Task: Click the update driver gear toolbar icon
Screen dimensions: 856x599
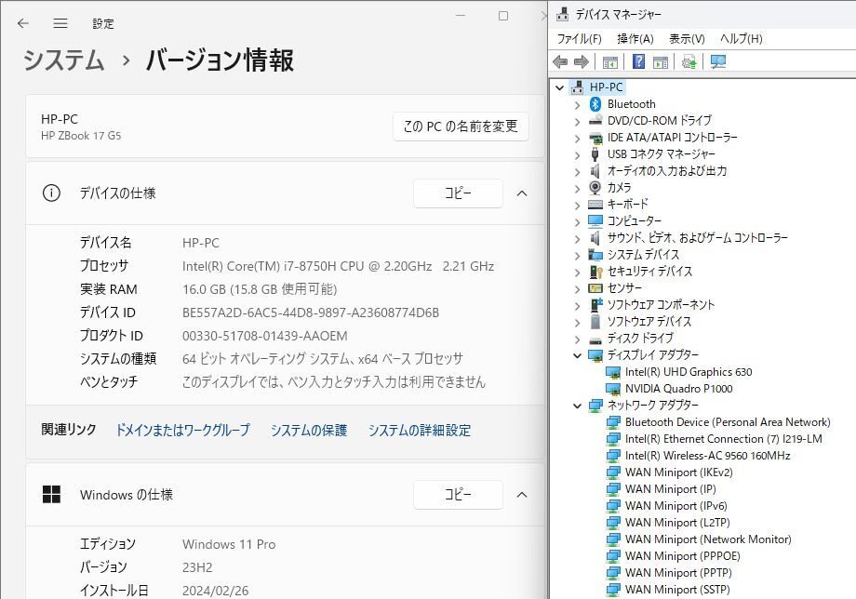Action: click(x=689, y=61)
